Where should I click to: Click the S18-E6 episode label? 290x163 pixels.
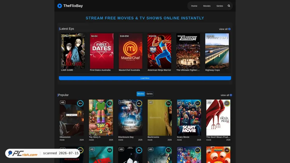(152, 36)
